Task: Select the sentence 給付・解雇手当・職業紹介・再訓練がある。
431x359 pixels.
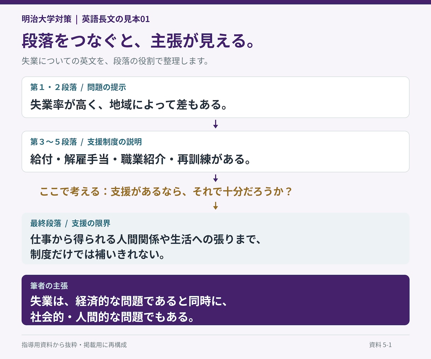Action: (141, 159)
